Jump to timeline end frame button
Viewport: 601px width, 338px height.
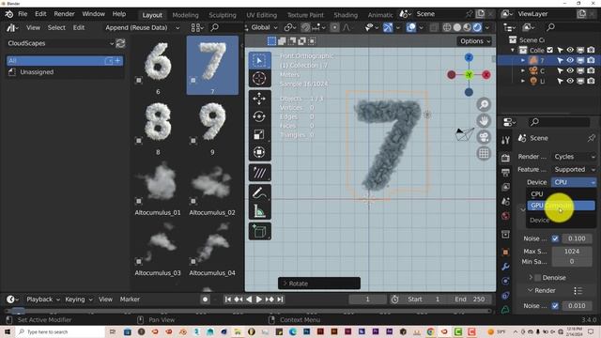(x=280, y=300)
